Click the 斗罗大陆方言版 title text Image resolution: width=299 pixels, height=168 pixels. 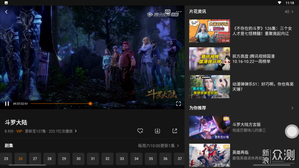[x=246, y=124]
